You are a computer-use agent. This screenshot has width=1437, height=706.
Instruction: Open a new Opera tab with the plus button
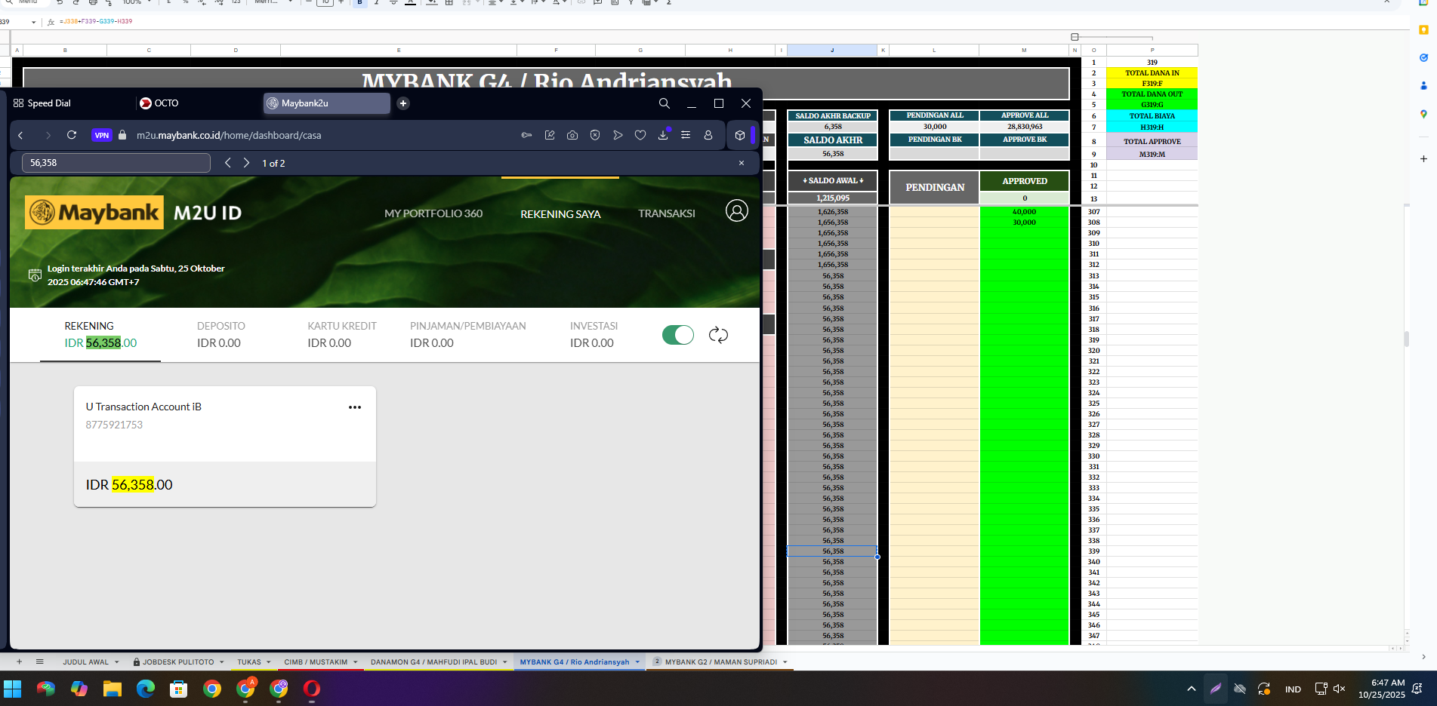pyautogui.click(x=403, y=103)
